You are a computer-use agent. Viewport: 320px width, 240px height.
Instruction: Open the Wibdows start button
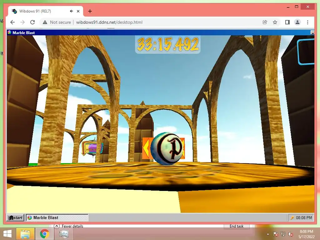click(15, 217)
